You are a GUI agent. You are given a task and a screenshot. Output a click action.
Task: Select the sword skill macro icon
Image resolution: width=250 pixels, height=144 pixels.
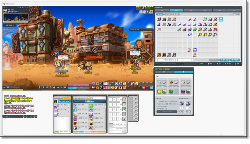[124, 99]
